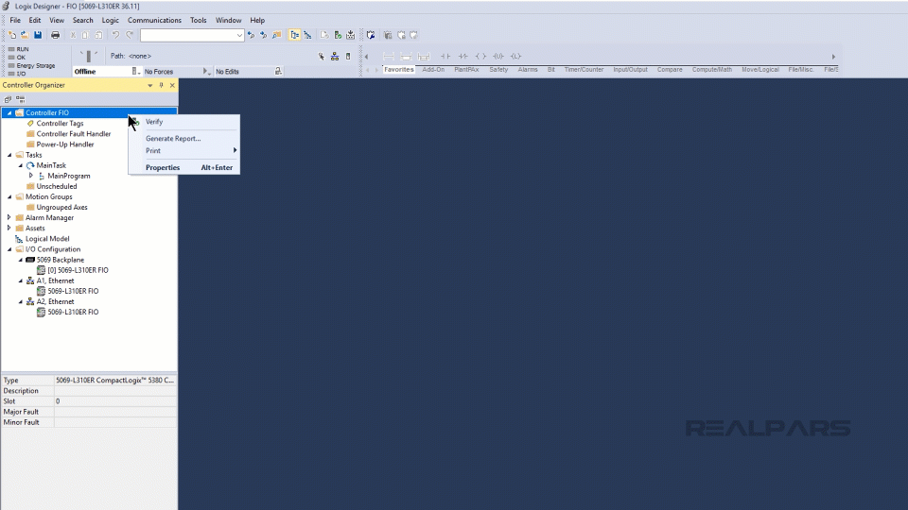Close the Controller Organizer panel
Screen dimensions: 908x510
(172, 85)
